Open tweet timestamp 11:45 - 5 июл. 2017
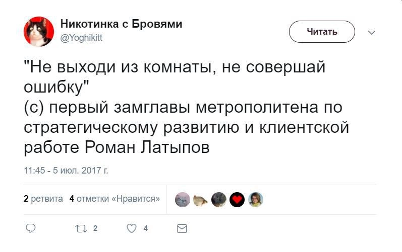402x252 pixels. pyautogui.click(x=66, y=171)
